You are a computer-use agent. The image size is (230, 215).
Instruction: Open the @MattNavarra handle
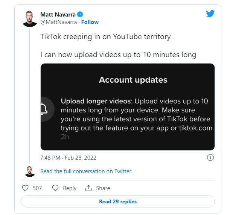click(58, 22)
